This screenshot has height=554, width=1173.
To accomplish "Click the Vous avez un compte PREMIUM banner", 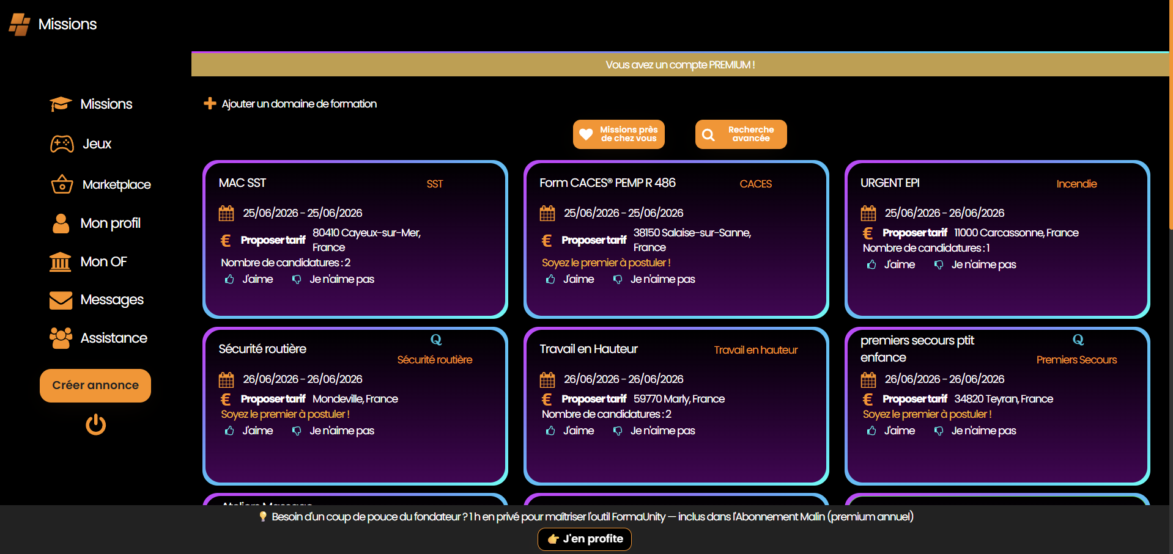I will tap(680, 64).
